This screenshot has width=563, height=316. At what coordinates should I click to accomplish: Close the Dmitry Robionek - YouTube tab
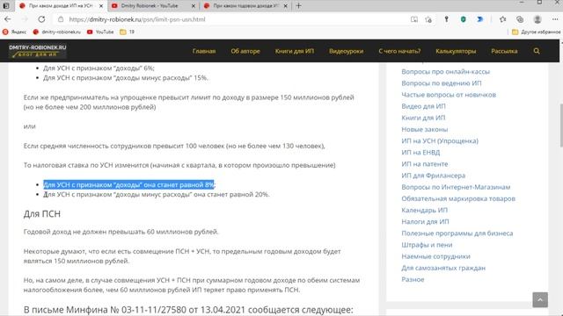194,6
